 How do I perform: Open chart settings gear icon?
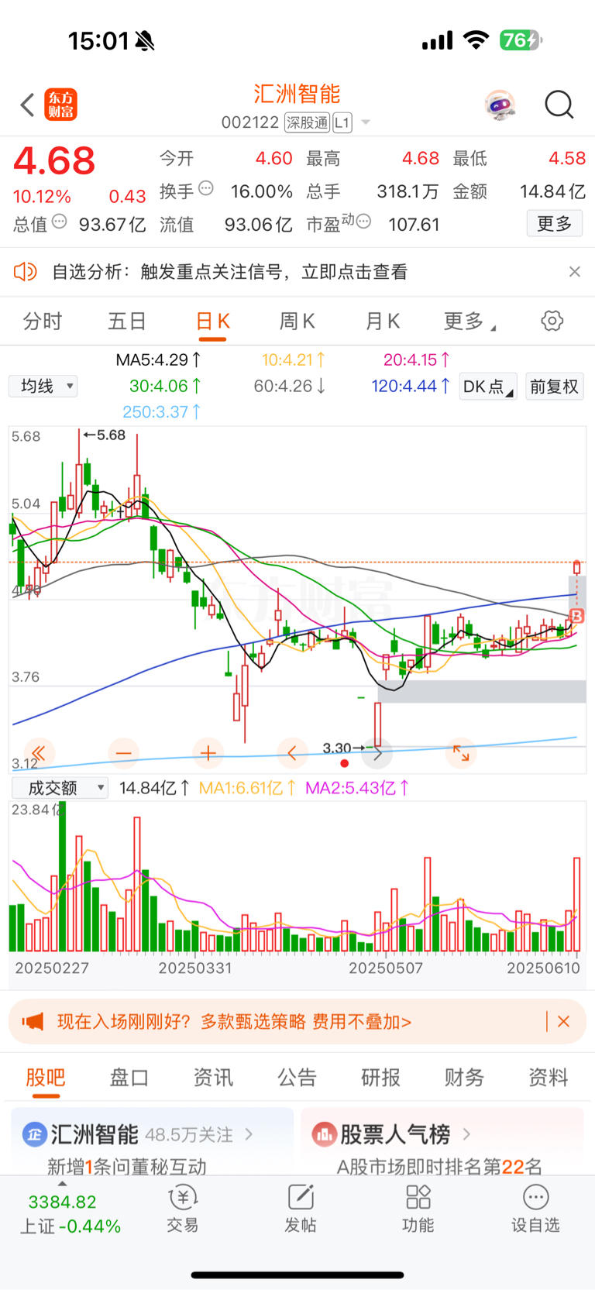[552, 321]
